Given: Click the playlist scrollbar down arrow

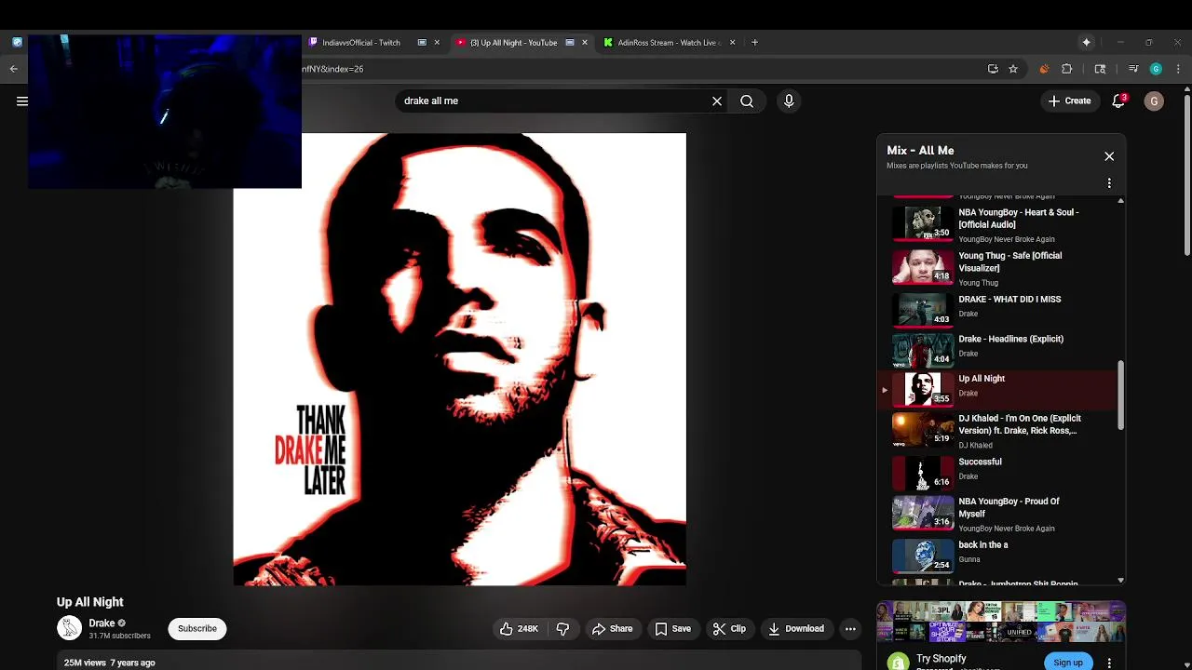Looking at the screenshot, I should click(1121, 581).
